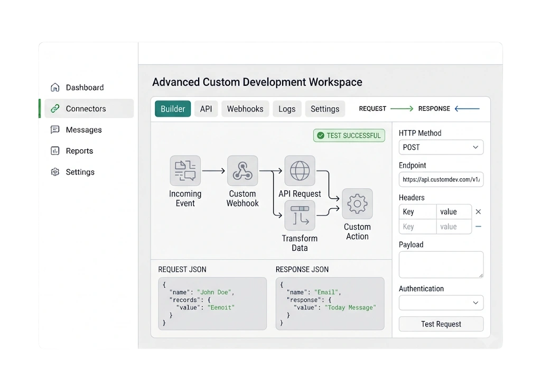Click the RESPONSE legend label

[434, 108]
